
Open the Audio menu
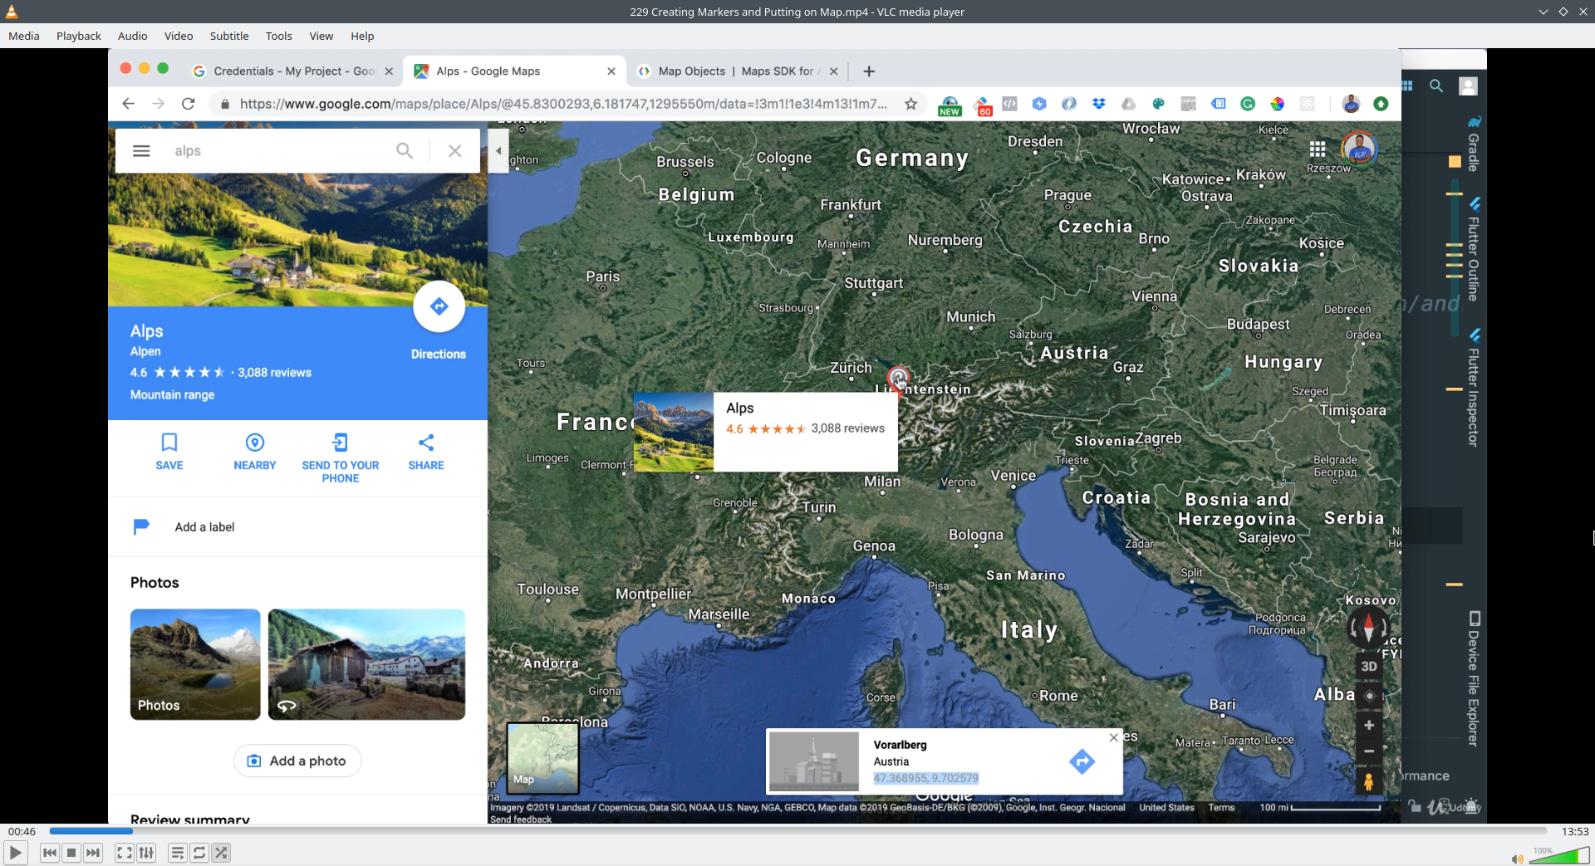tap(133, 36)
